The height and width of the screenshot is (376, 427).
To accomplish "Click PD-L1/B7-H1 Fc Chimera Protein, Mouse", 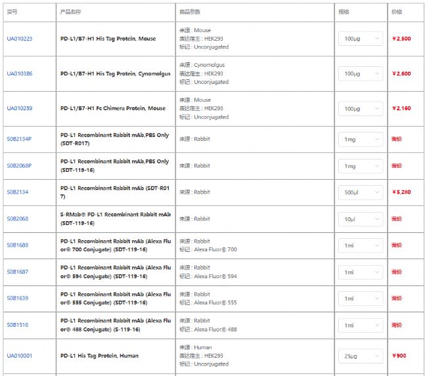I will (113, 108).
